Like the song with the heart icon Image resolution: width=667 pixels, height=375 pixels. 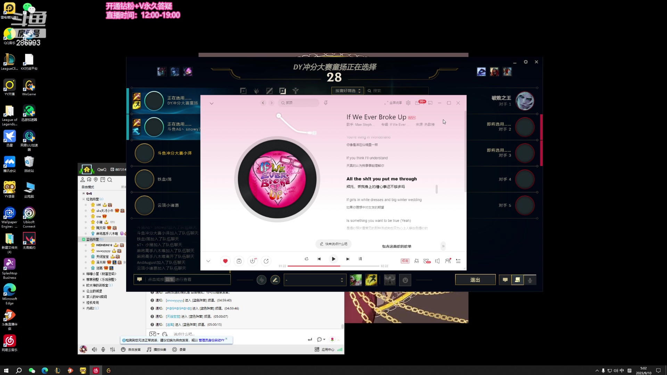point(225,261)
